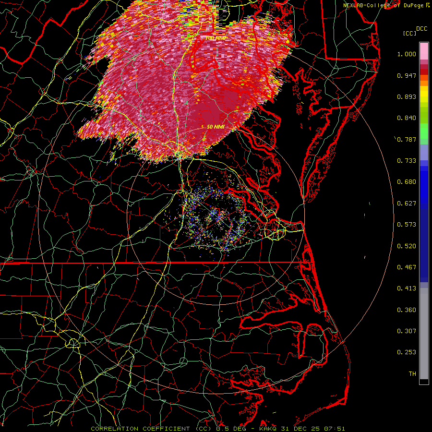Click the TH threshold label
Screen dimensions: 432x432
pos(412,374)
